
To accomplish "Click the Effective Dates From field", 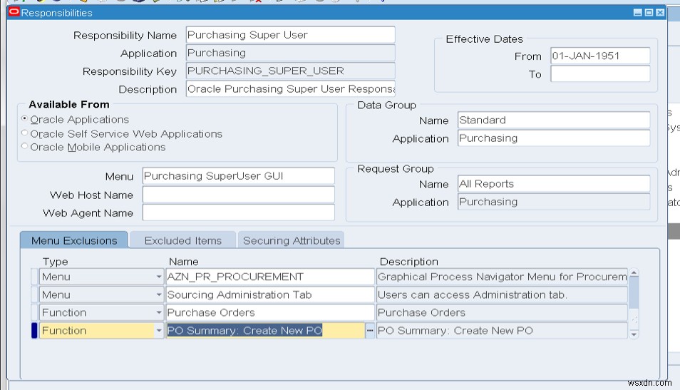I will [600, 56].
